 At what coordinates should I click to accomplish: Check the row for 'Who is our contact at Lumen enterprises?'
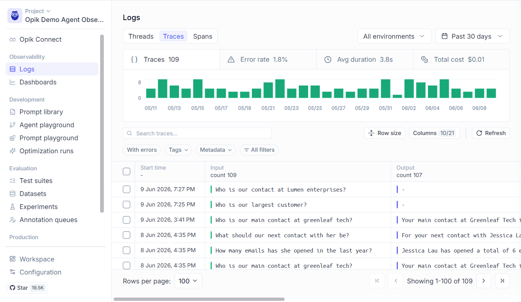tap(127, 190)
